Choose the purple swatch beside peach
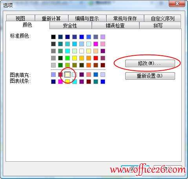This screenshot has width=188, height=179. [x=103, y=51]
